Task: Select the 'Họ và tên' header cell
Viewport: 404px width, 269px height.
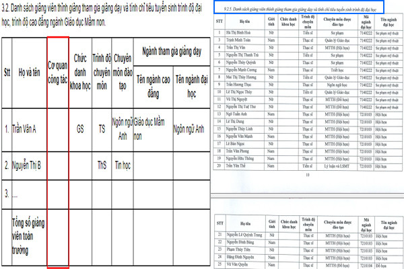Action: click(x=29, y=73)
